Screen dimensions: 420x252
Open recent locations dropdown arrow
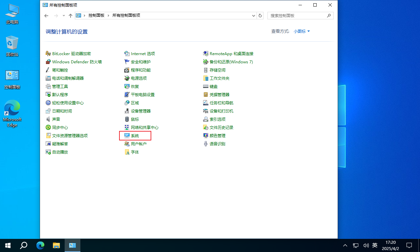pyautogui.click(x=63, y=15)
